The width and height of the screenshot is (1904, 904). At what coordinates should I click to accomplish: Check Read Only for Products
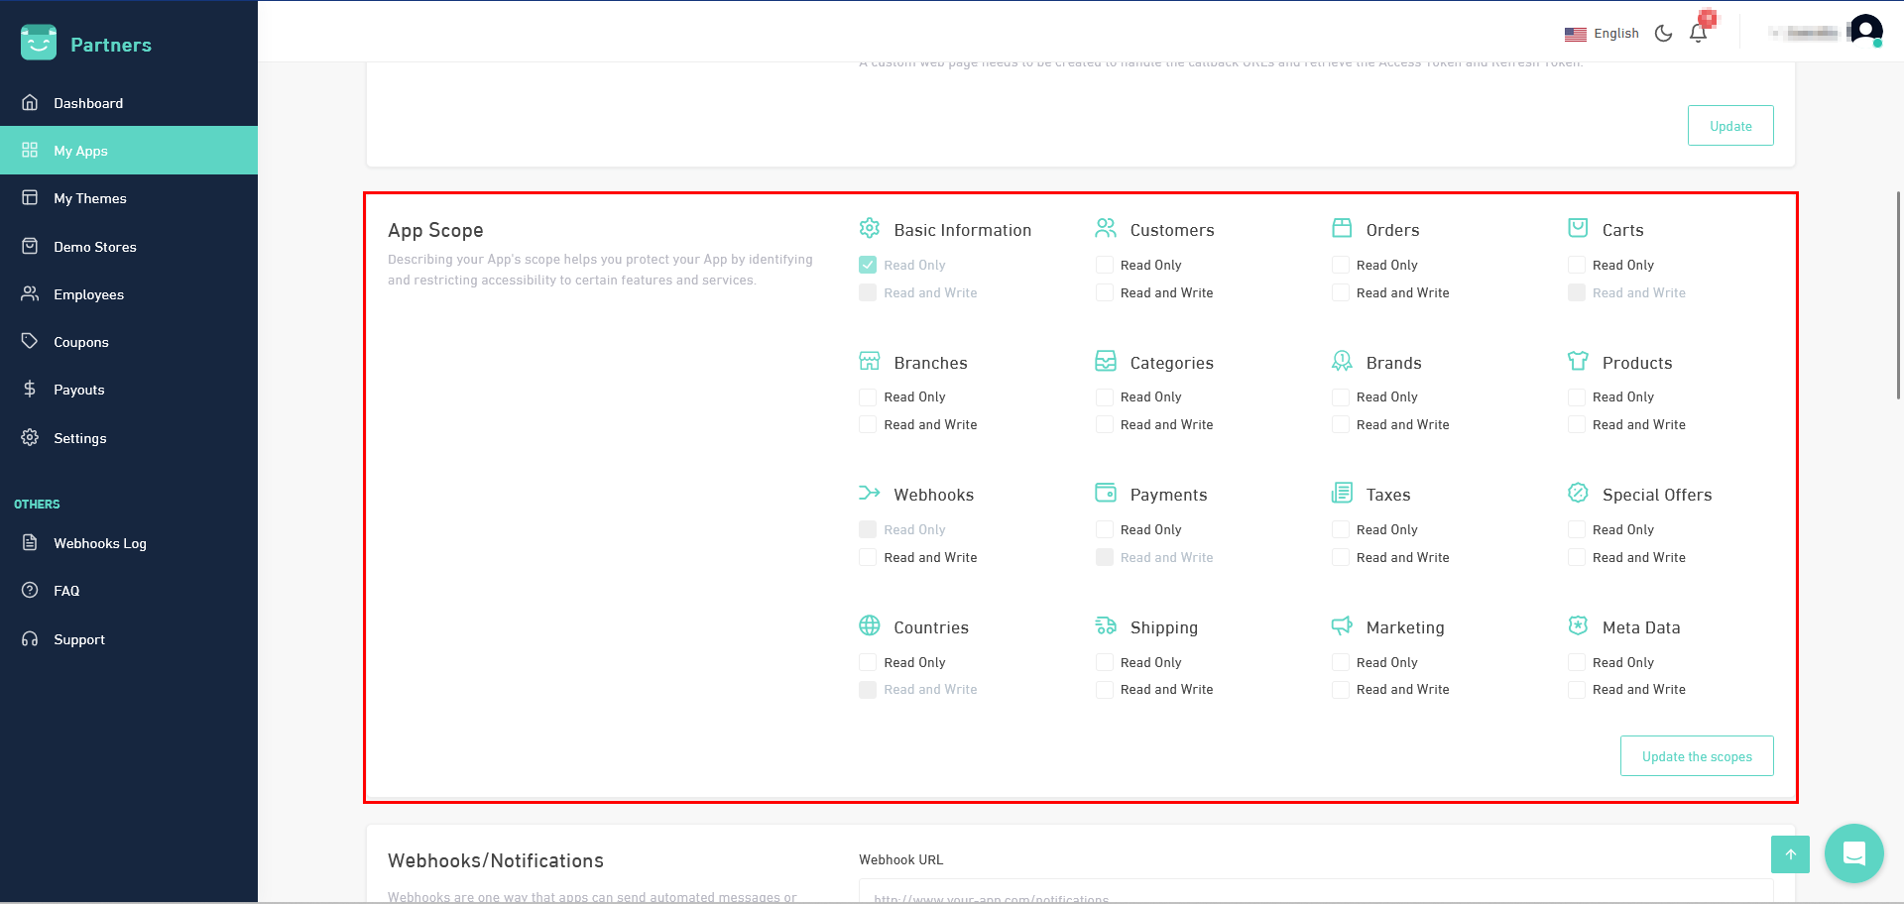[1577, 396]
